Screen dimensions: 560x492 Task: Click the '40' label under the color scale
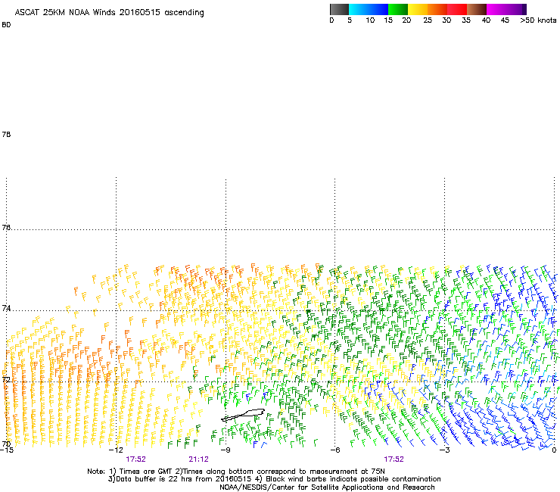(486, 20)
